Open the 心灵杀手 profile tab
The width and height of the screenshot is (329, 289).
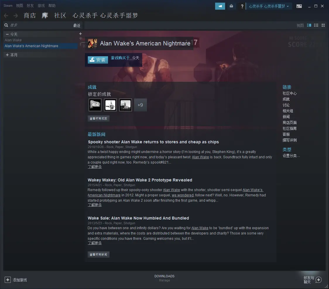tap(105, 16)
